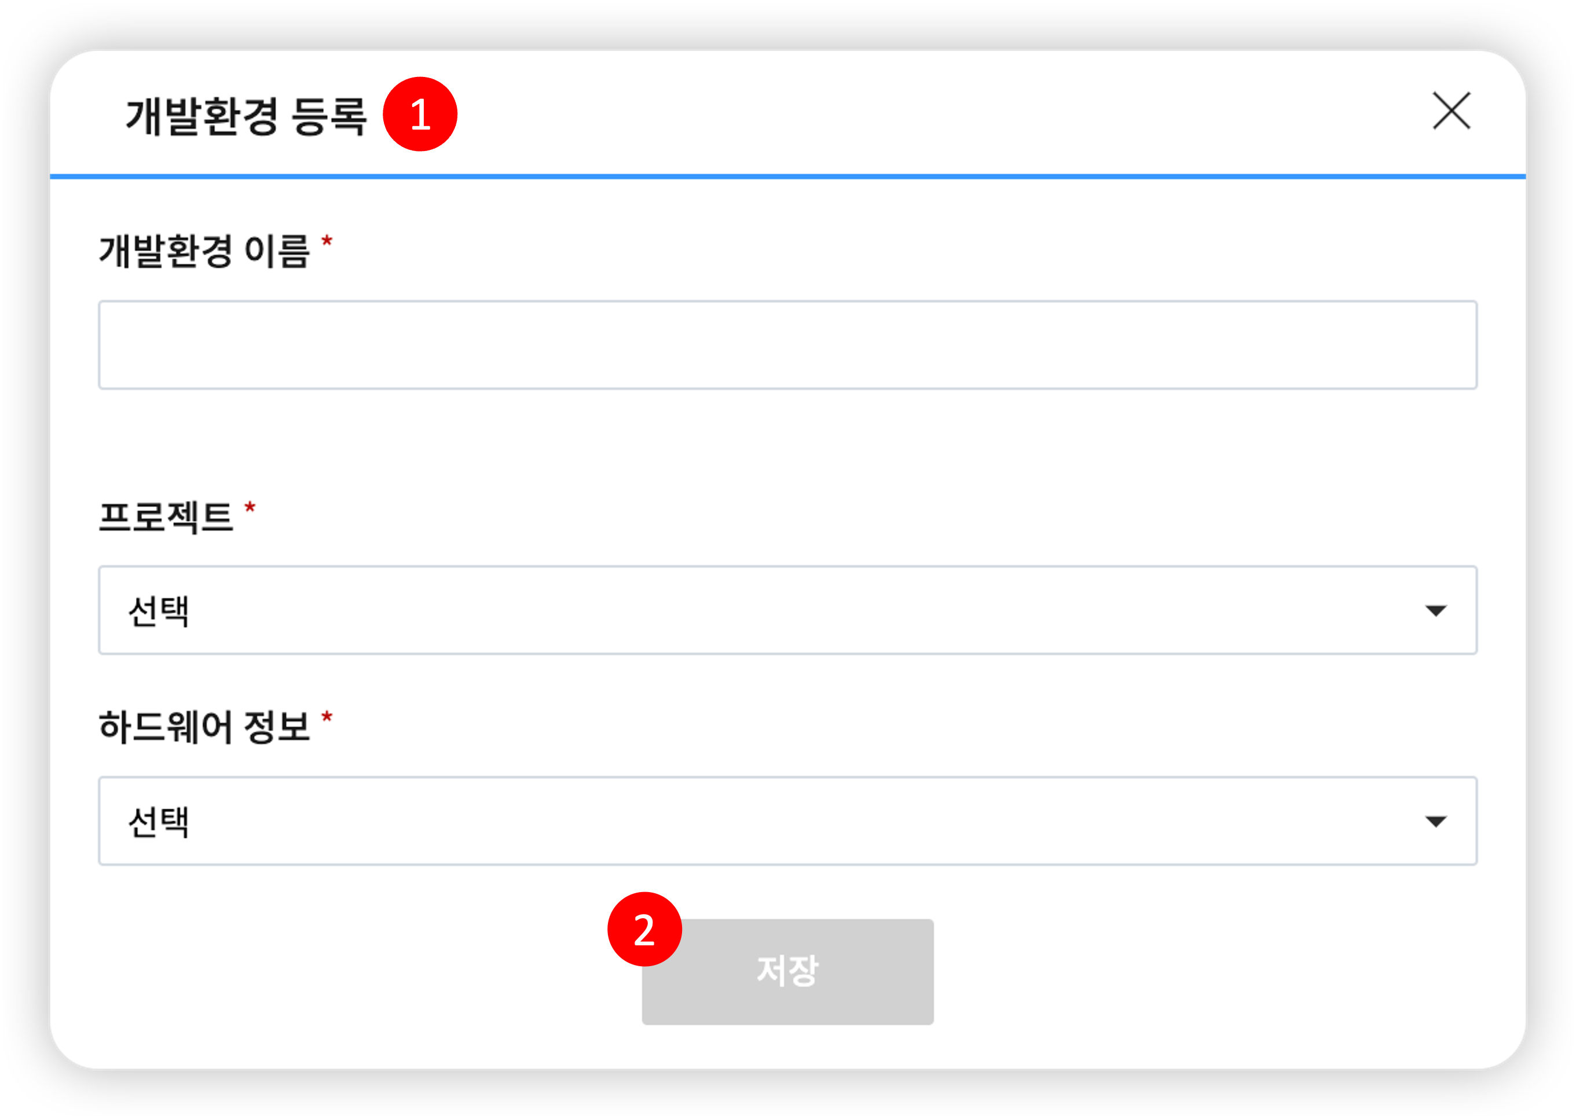Click the 프로젝트 dropdown arrow
Image resolution: width=1576 pixels, height=1116 pixels.
[x=1435, y=610]
